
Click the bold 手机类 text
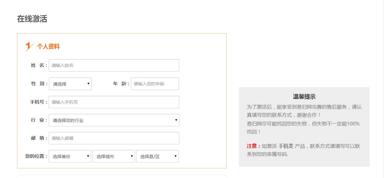(x=286, y=146)
